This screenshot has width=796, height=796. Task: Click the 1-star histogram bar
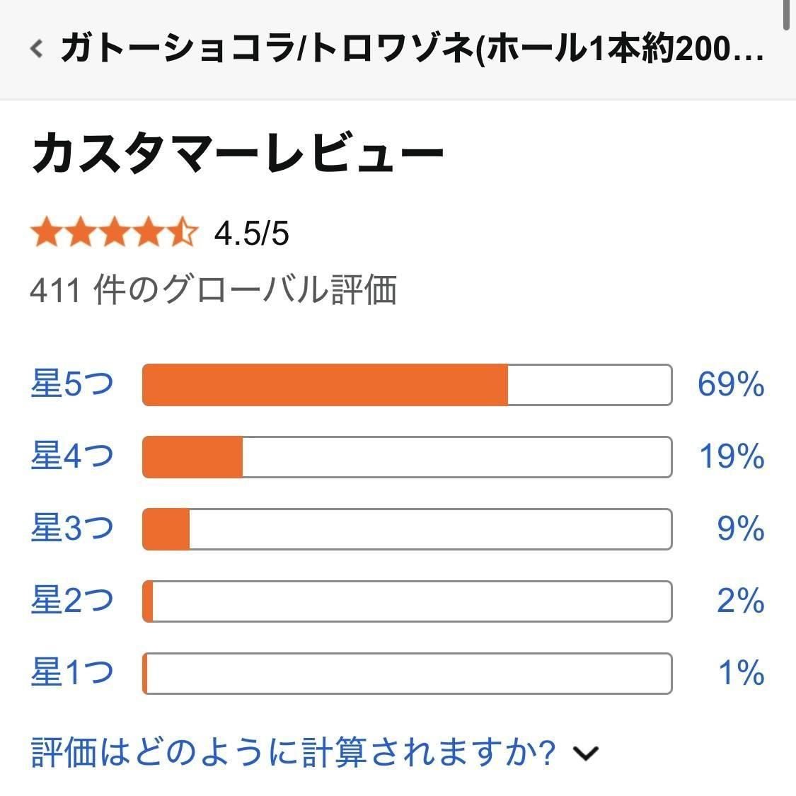tap(407, 674)
